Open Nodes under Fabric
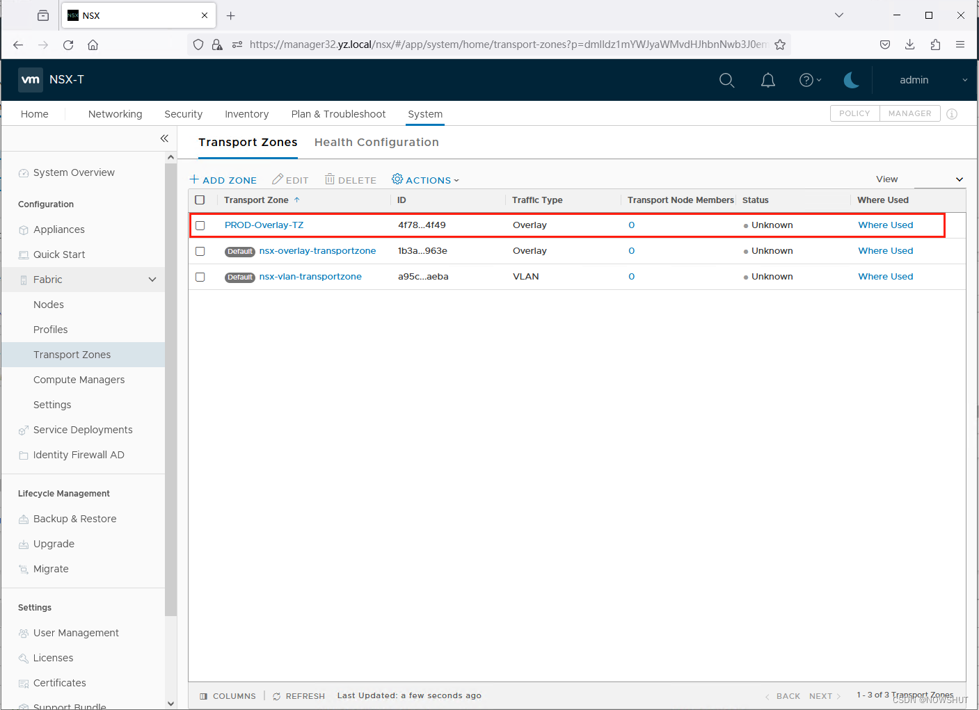Viewport: 979px width, 710px height. tap(49, 305)
